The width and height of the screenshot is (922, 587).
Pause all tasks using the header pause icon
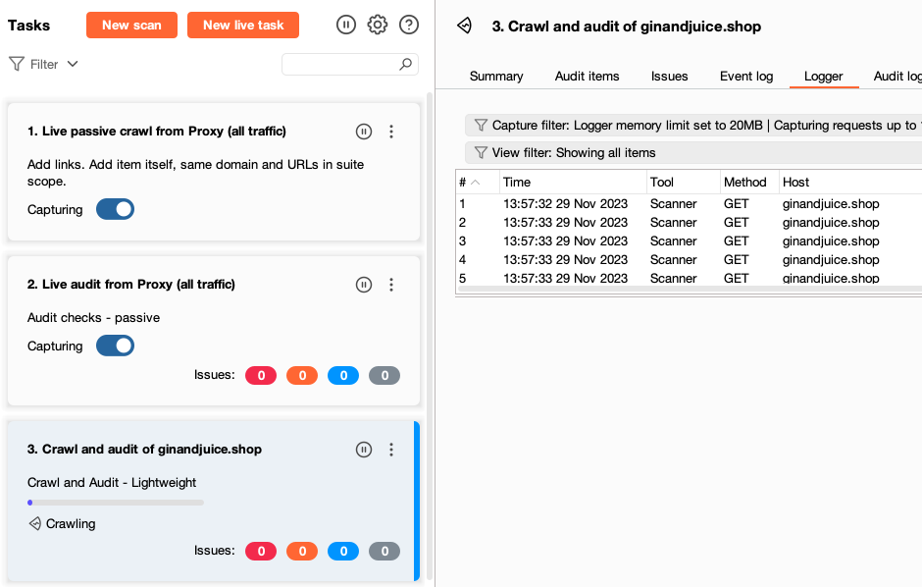[345, 25]
